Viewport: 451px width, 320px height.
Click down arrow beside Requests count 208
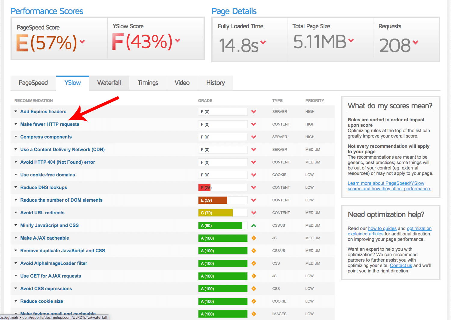point(416,42)
